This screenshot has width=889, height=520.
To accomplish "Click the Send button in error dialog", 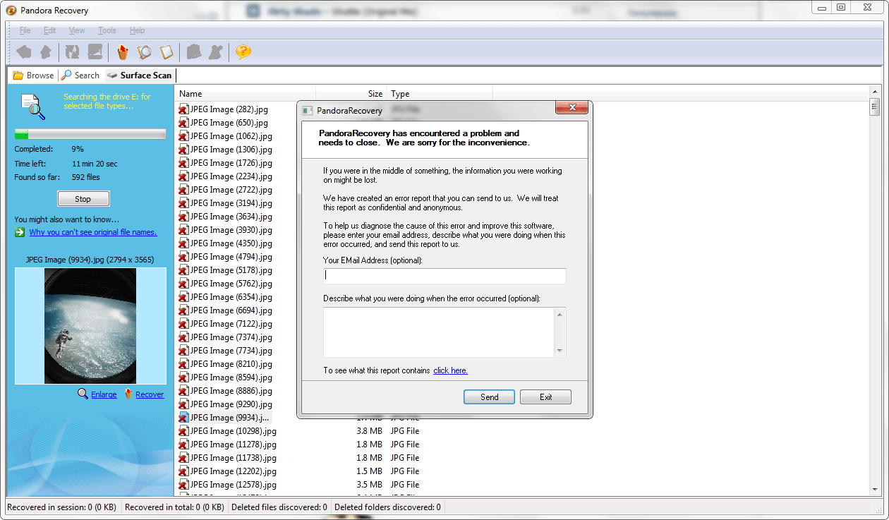I will pos(489,397).
